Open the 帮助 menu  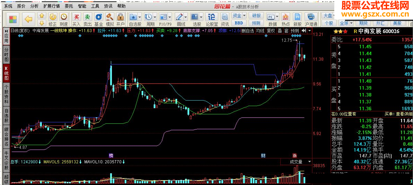[121, 6]
